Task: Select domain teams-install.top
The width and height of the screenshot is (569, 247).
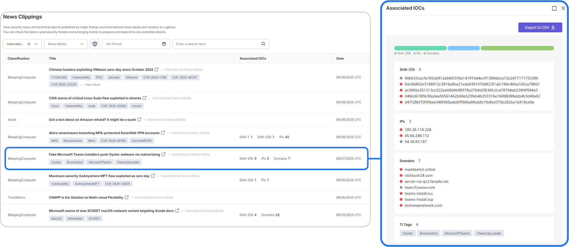Action: pyautogui.click(x=419, y=199)
